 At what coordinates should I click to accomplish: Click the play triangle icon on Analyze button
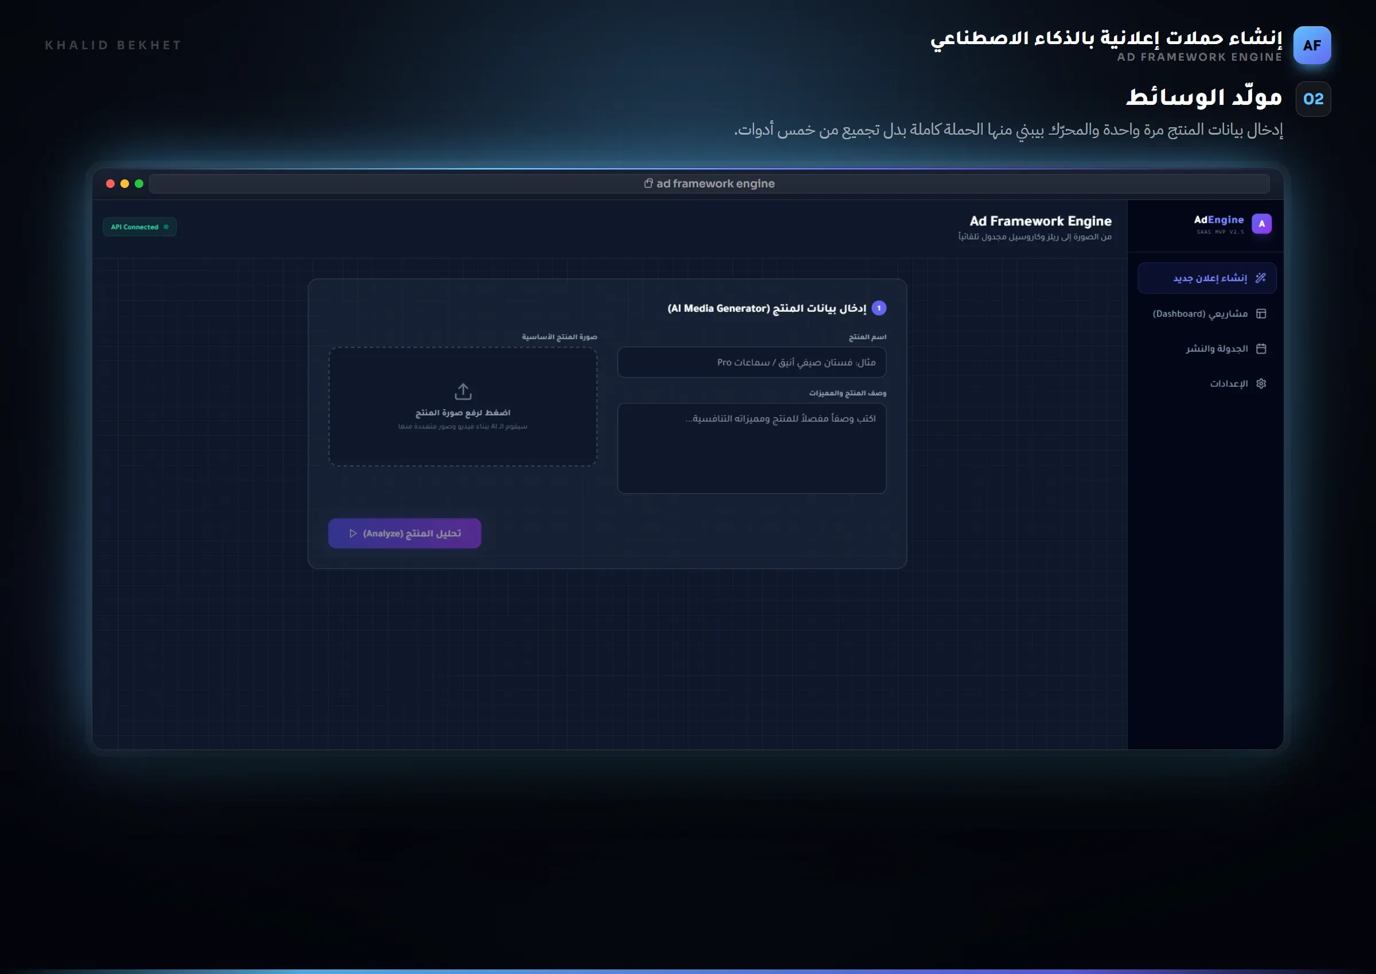point(353,533)
